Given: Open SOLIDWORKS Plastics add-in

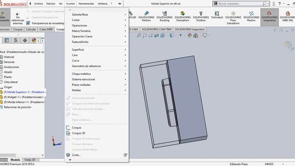Looking at the screenshot, I should pos(251,16).
